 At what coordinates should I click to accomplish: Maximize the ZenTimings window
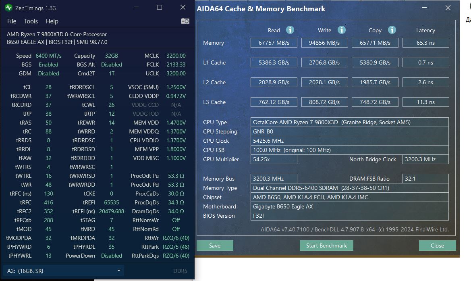160,8
